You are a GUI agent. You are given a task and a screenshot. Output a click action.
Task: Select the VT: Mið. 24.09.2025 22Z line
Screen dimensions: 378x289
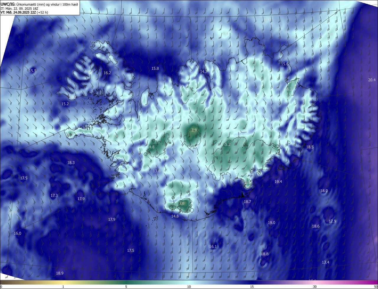pos(24,12)
